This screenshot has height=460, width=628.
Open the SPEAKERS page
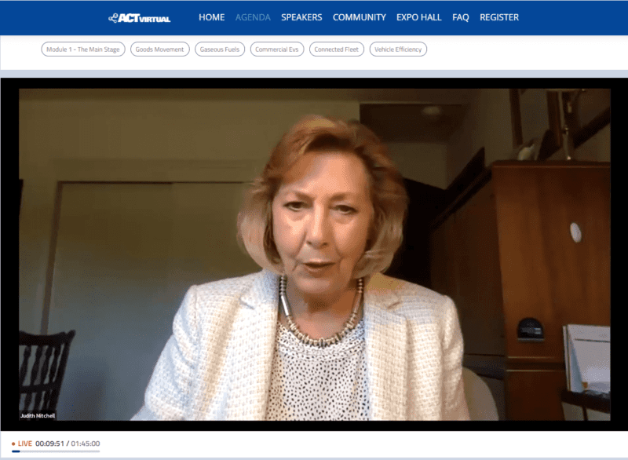coord(301,17)
